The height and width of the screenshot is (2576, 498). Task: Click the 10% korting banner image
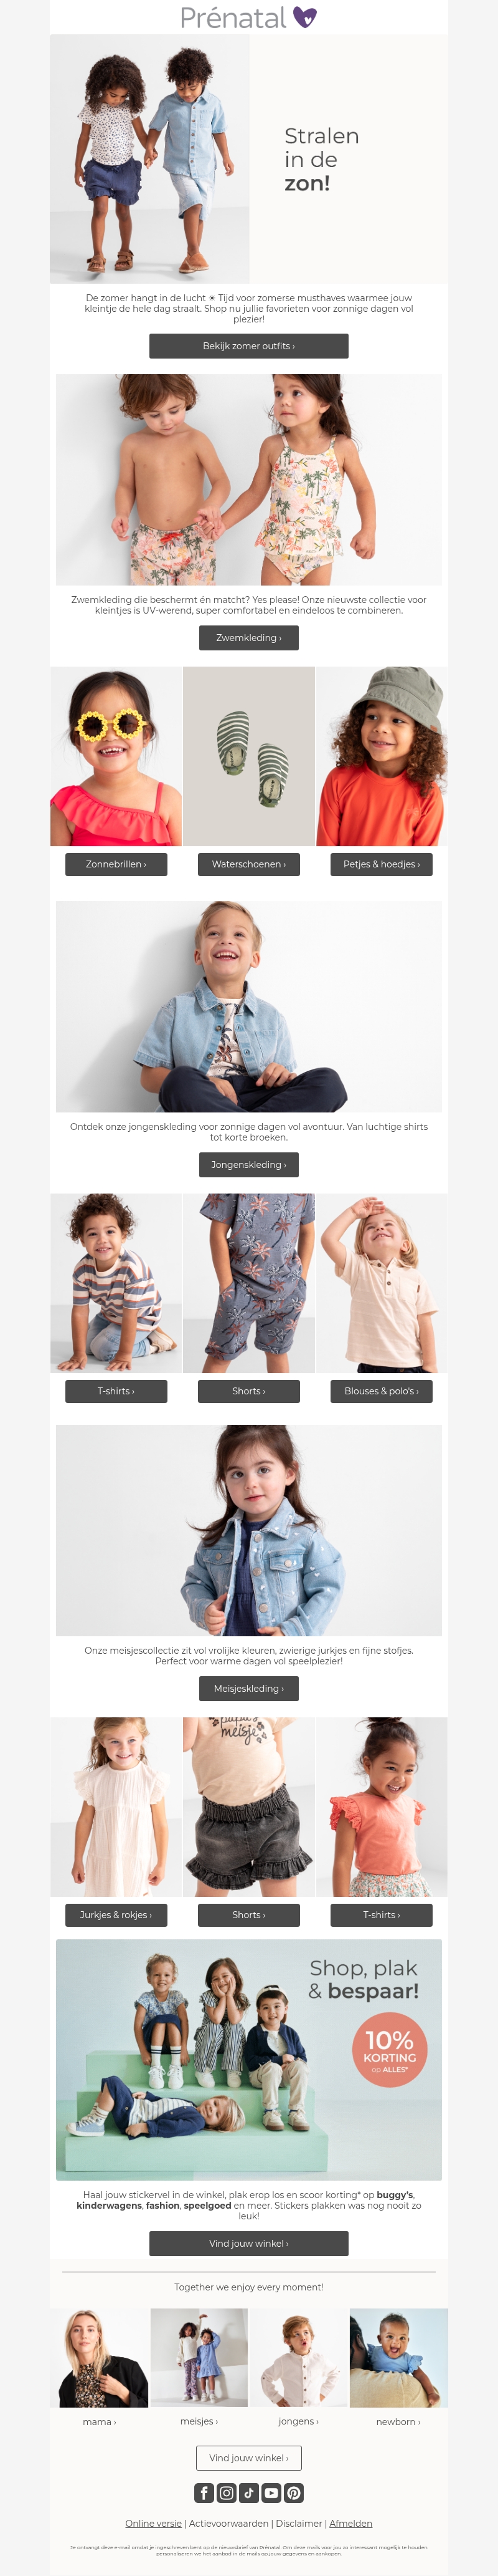click(x=248, y=2060)
